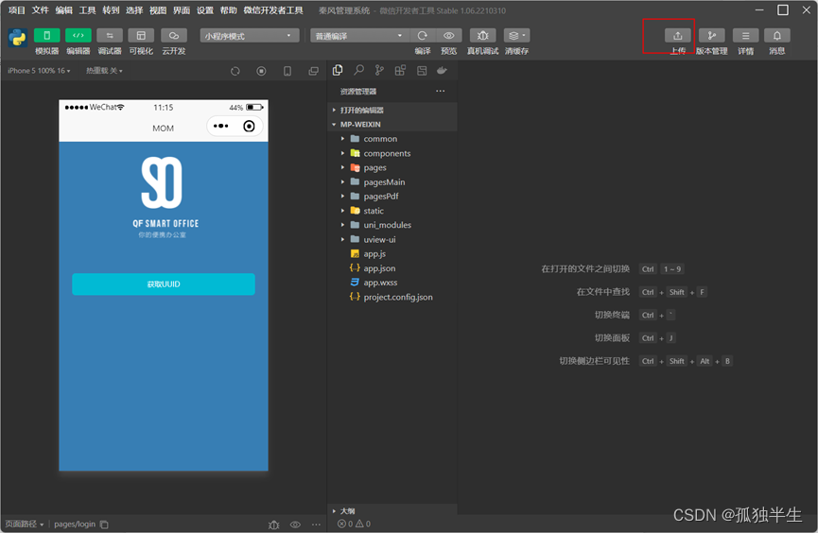Open project details icon
This screenshot has height=533, width=818.
pyautogui.click(x=745, y=36)
